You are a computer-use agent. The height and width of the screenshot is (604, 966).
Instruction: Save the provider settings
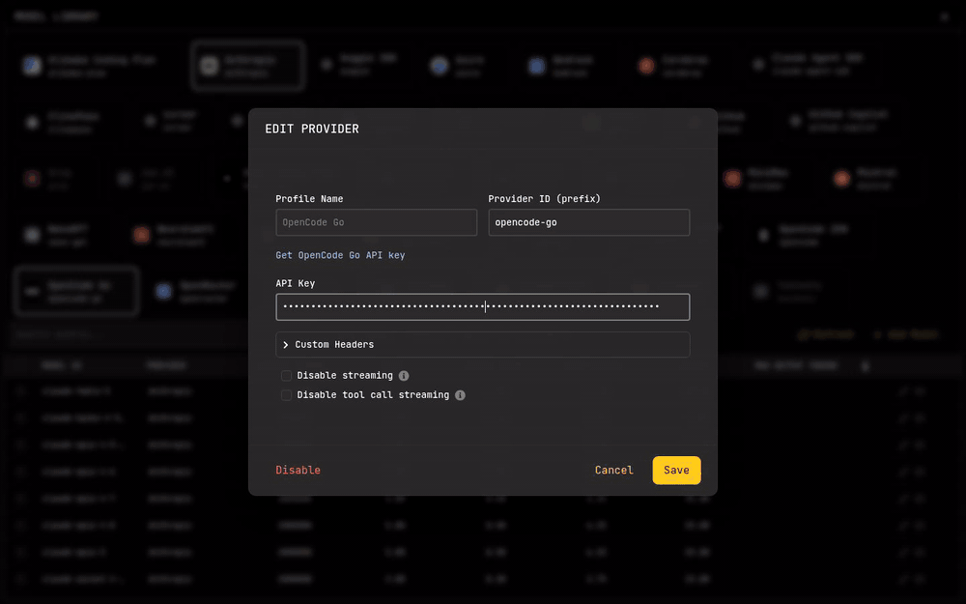click(x=676, y=471)
